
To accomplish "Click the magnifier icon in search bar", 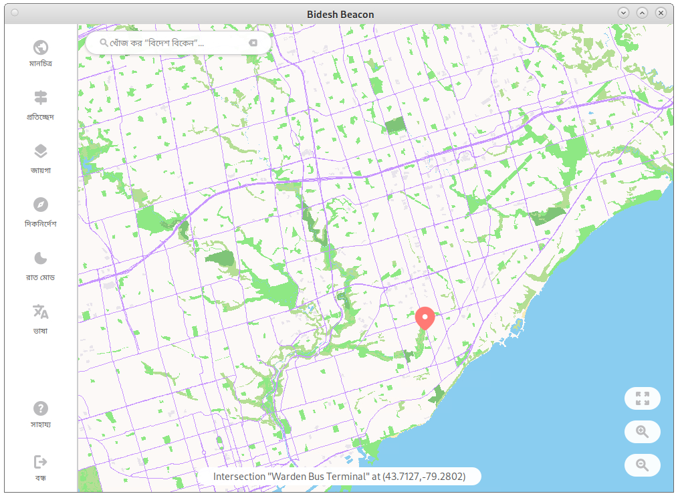I will pyautogui.click(x=104, y=43).
